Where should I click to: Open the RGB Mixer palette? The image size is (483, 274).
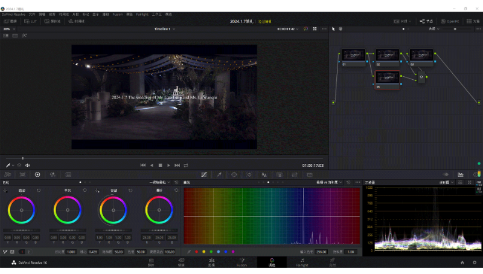(53, 175)
